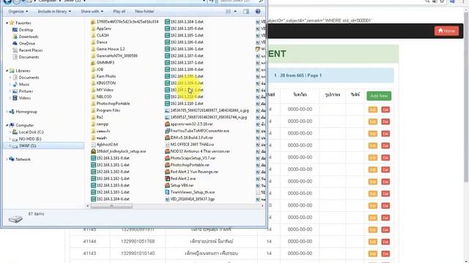Click the red Home button in browser
Screen dimensions: 469x263
tap(446, 31)
